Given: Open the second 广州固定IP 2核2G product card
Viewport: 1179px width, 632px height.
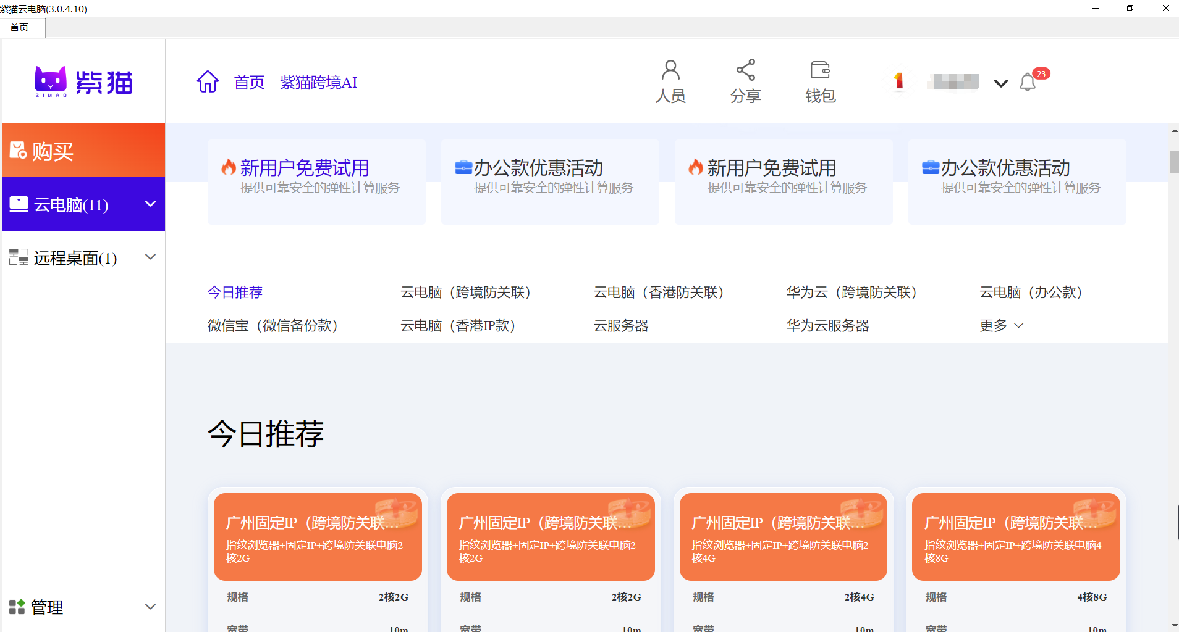Looking at the screenshot, I should point(551,536).
